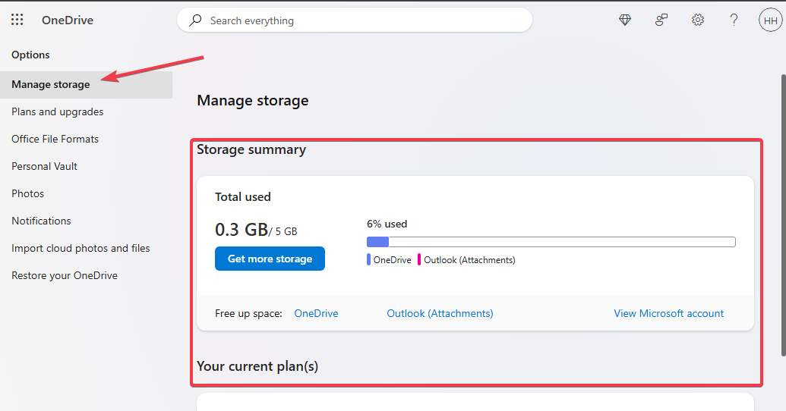The height and width of the screenshot is (411, 786).
Task: Open the app launcher grid icon
Action: pyautogui.click(x=17, y=20)
